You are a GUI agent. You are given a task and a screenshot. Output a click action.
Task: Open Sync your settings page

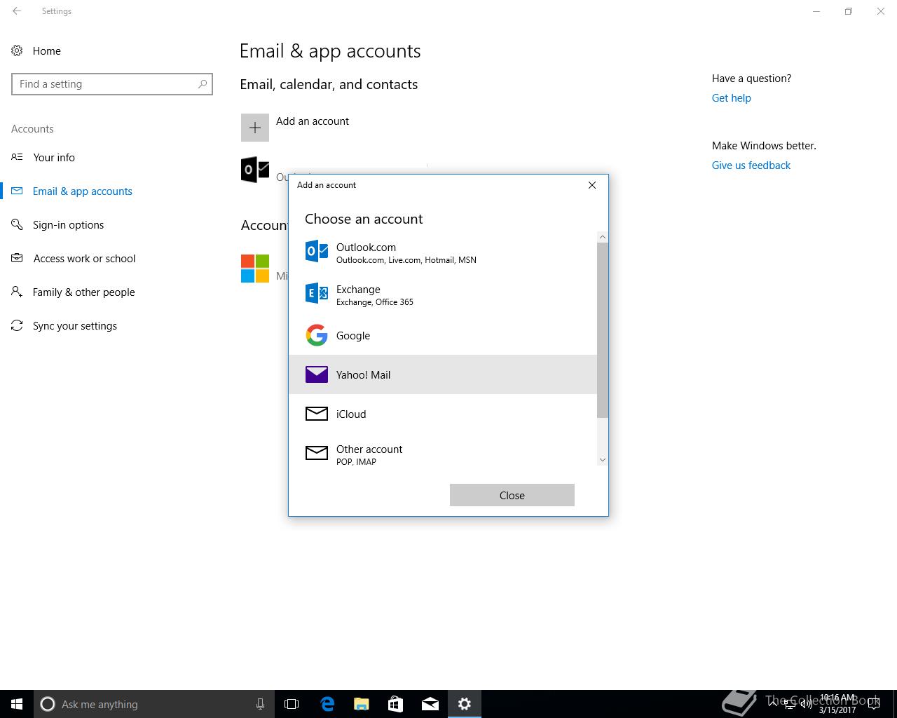(x=75, y=326)
